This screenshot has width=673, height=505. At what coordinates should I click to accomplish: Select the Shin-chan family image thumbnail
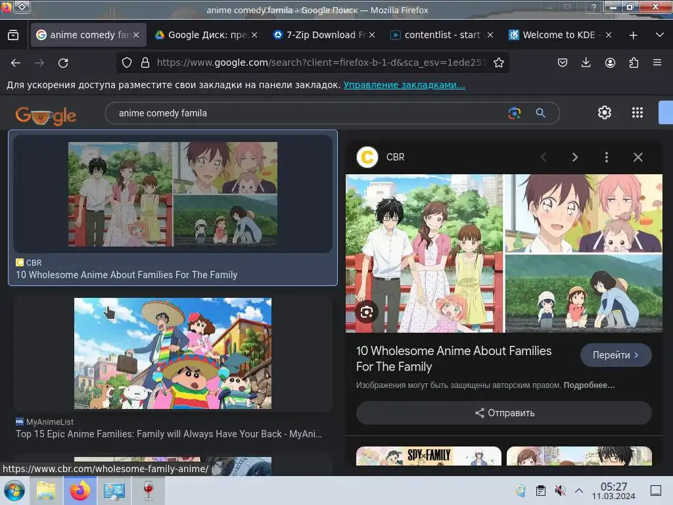pos(173,353)
